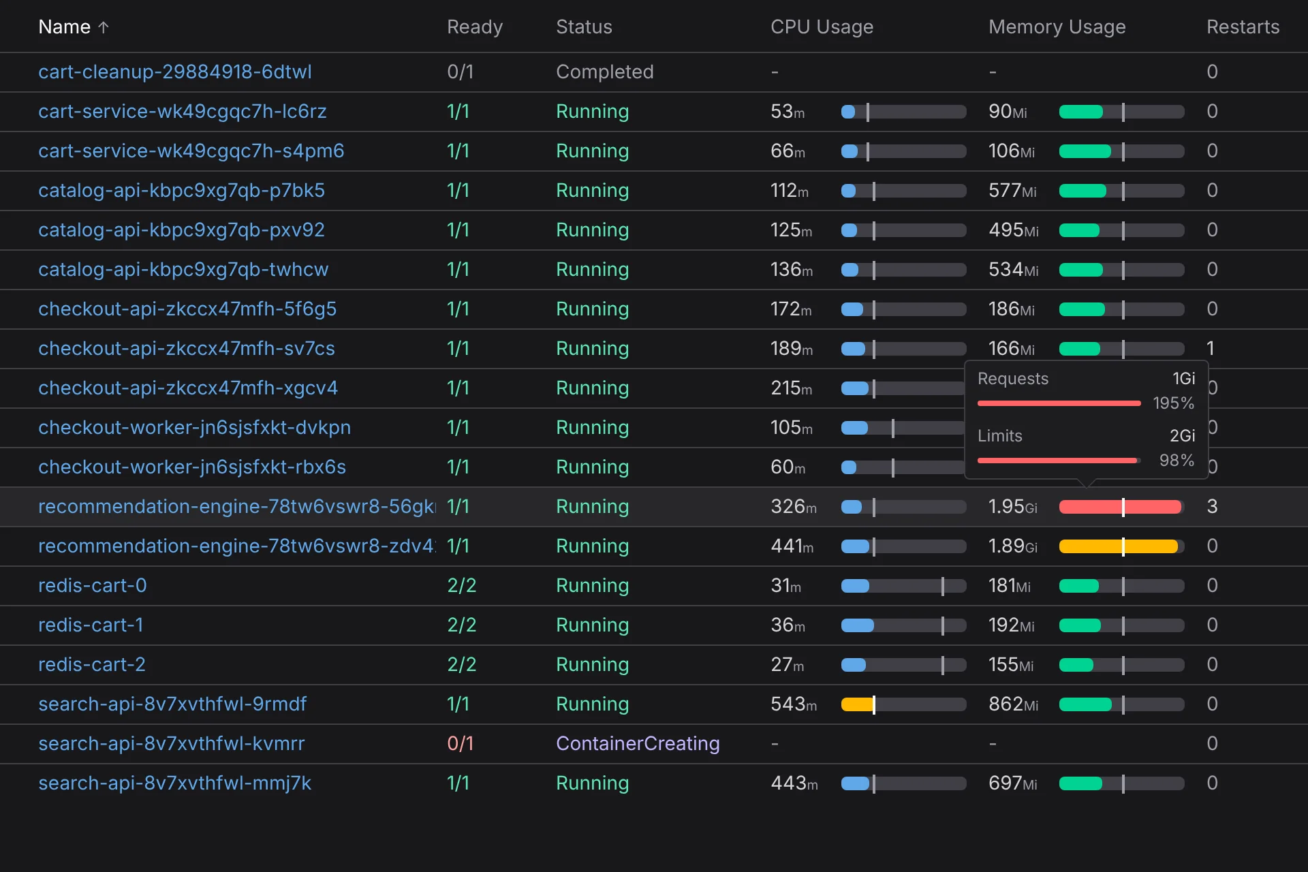Open the recommendation-engine pod using 1.95Gi memory
The width and height of the screenshot is (1308, 872).
click(237, 506)
